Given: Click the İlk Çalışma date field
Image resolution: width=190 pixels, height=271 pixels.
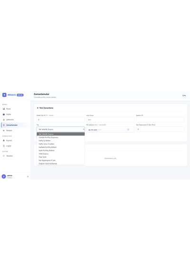Looking at the screenshot, I should pyautogui.click(x=110, y=130).
